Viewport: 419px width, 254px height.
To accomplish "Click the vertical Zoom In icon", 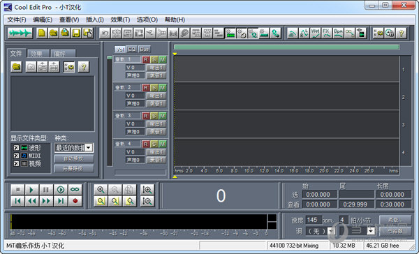I will coord(147,190).
